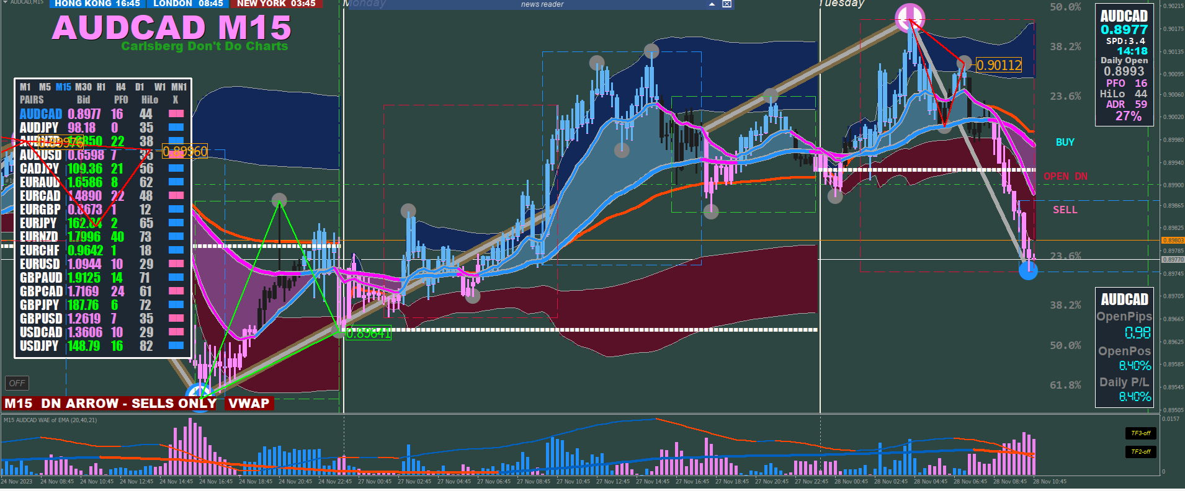Click the AUDCAD price 0.8977 in info panel
1185x491 pixels.
coord(1124,30)
